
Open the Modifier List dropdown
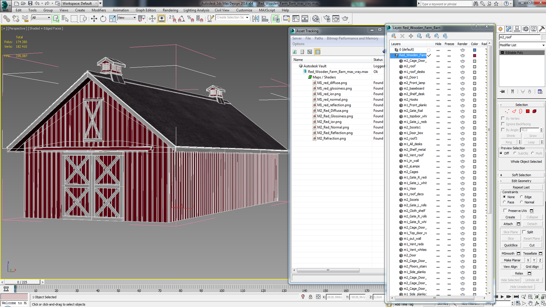click(x=522, y=45)
